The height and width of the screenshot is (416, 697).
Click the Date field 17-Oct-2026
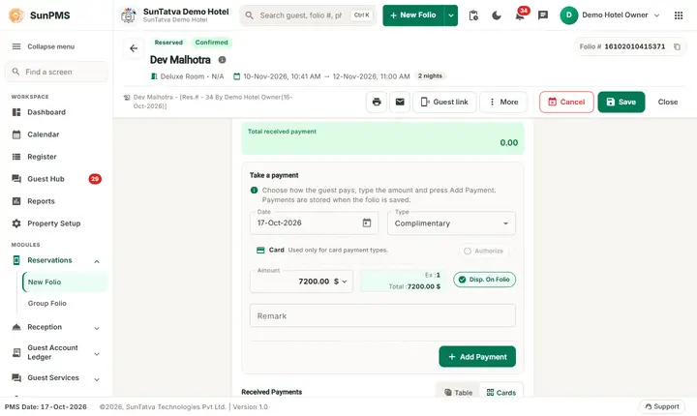(315, 223)
